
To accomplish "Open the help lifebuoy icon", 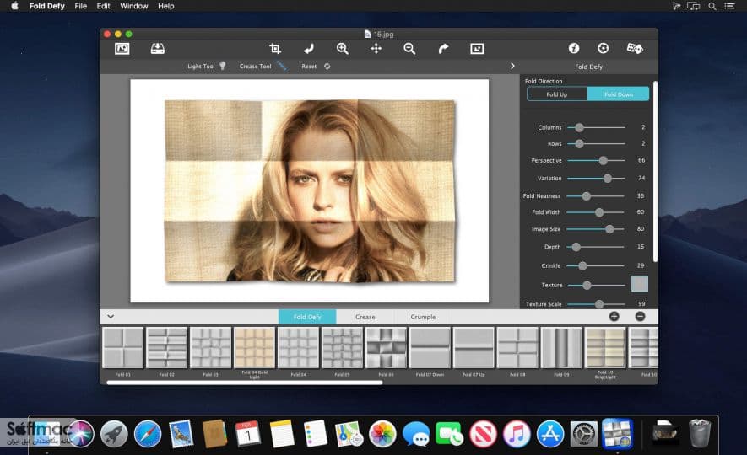I will (x=604, y=48).
